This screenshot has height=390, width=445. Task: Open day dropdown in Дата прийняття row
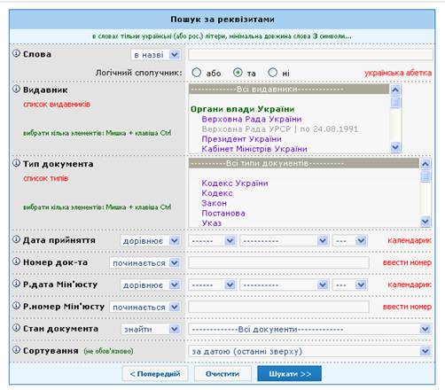point(212,241)
